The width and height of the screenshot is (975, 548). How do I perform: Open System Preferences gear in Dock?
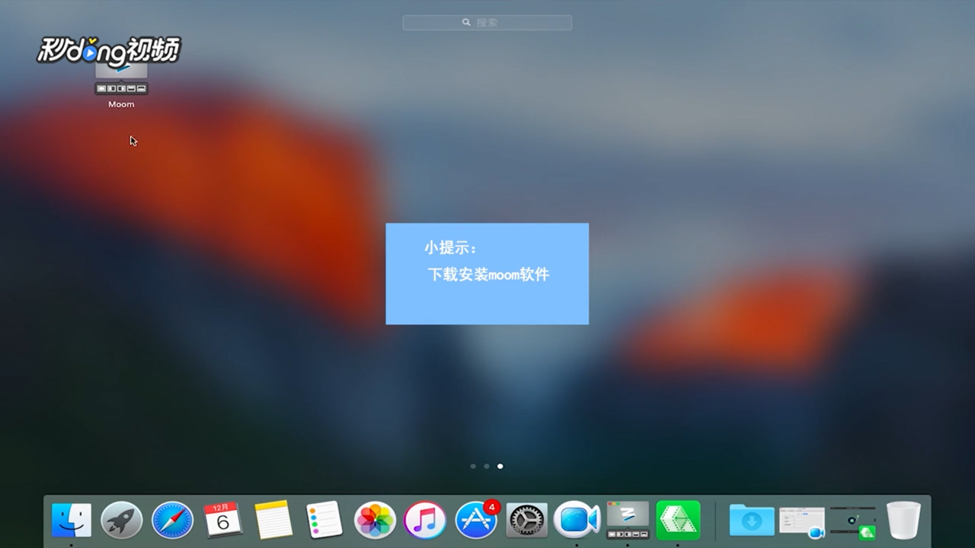[x=526, y=521]
